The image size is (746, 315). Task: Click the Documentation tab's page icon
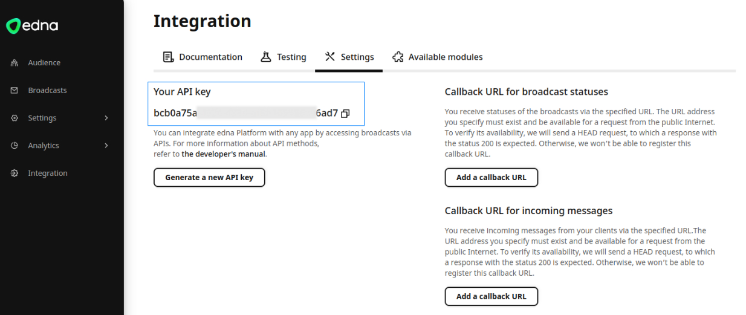click(x=169, y=57)
